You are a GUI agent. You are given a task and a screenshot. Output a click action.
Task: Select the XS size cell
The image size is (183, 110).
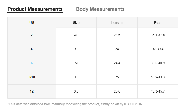(76, 35)
